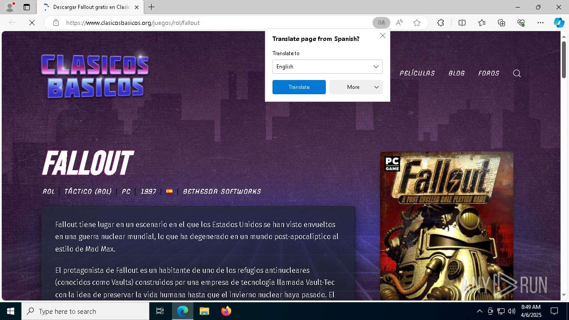The image size is (569, 320).
Task: Close the translate popup
Action: click(383, 36)
